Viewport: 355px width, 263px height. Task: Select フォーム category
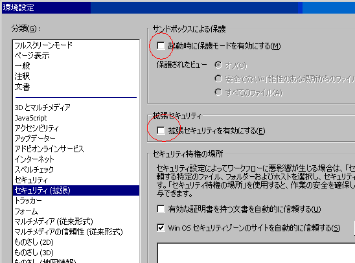click(x=76, y=211)
